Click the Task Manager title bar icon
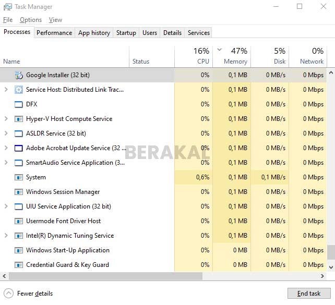 pyautogui.click(x=8, y=7)
